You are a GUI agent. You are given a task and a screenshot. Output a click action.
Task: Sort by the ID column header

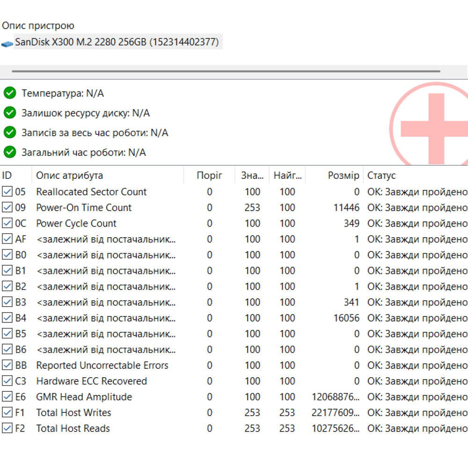click(x=15, y=175)
